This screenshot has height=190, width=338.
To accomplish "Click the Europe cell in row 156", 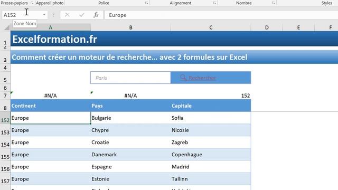I will click(x=51, y=167).
